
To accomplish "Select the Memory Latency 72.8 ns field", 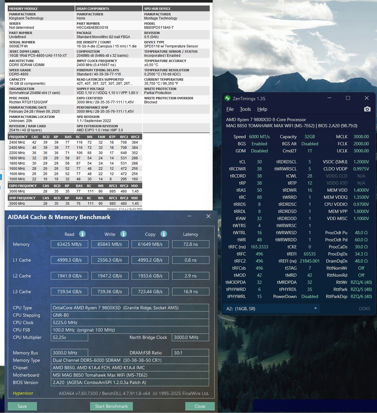I will [x=190, y=244].
